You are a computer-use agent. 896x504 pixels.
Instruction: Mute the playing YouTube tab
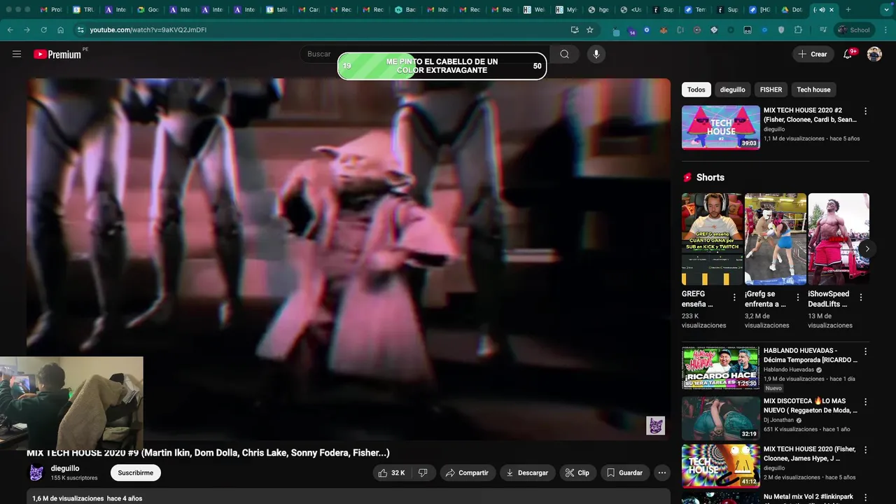point(822,10)
